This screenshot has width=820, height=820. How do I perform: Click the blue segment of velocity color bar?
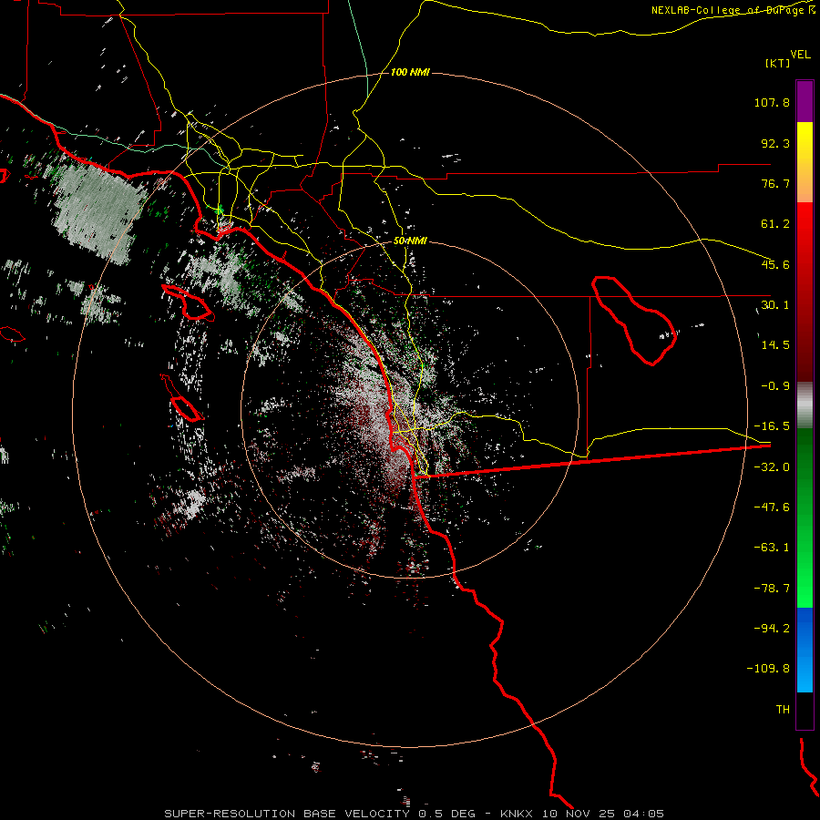tap(805, 650)
